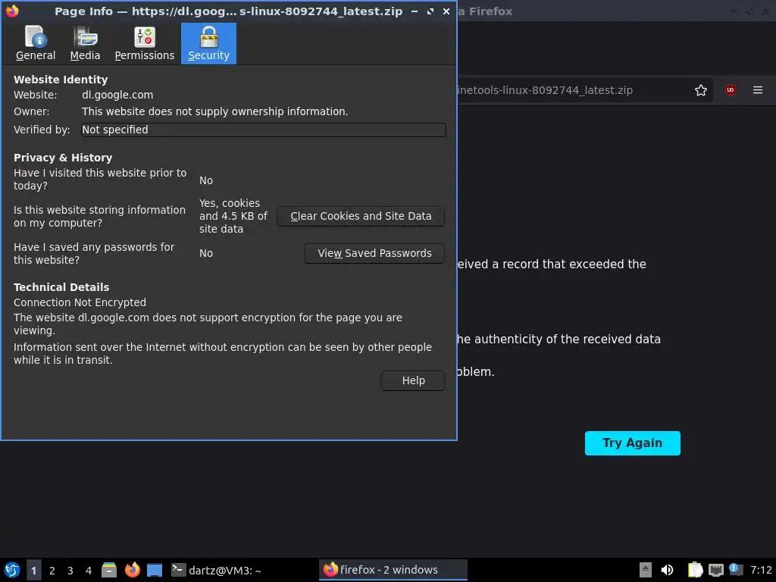Switch to workspace 1 in the taskbar
This screenshot has width=776, height=582.
[33, 570]
